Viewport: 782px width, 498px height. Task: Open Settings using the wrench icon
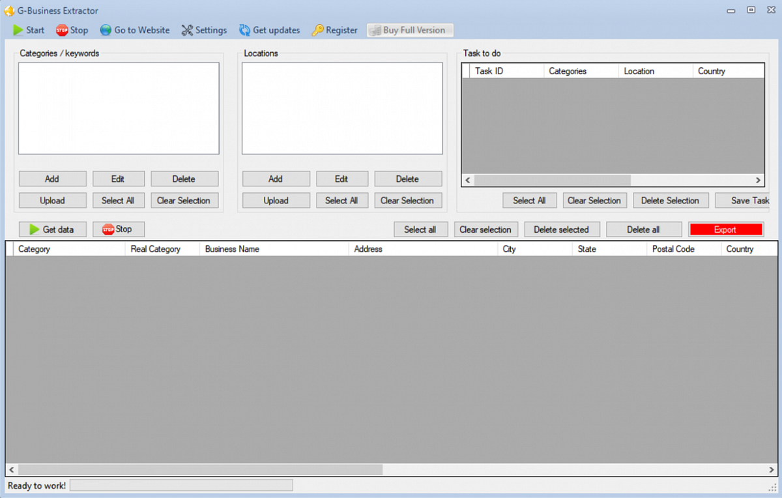pyautogui.click(x=186, y=30)
